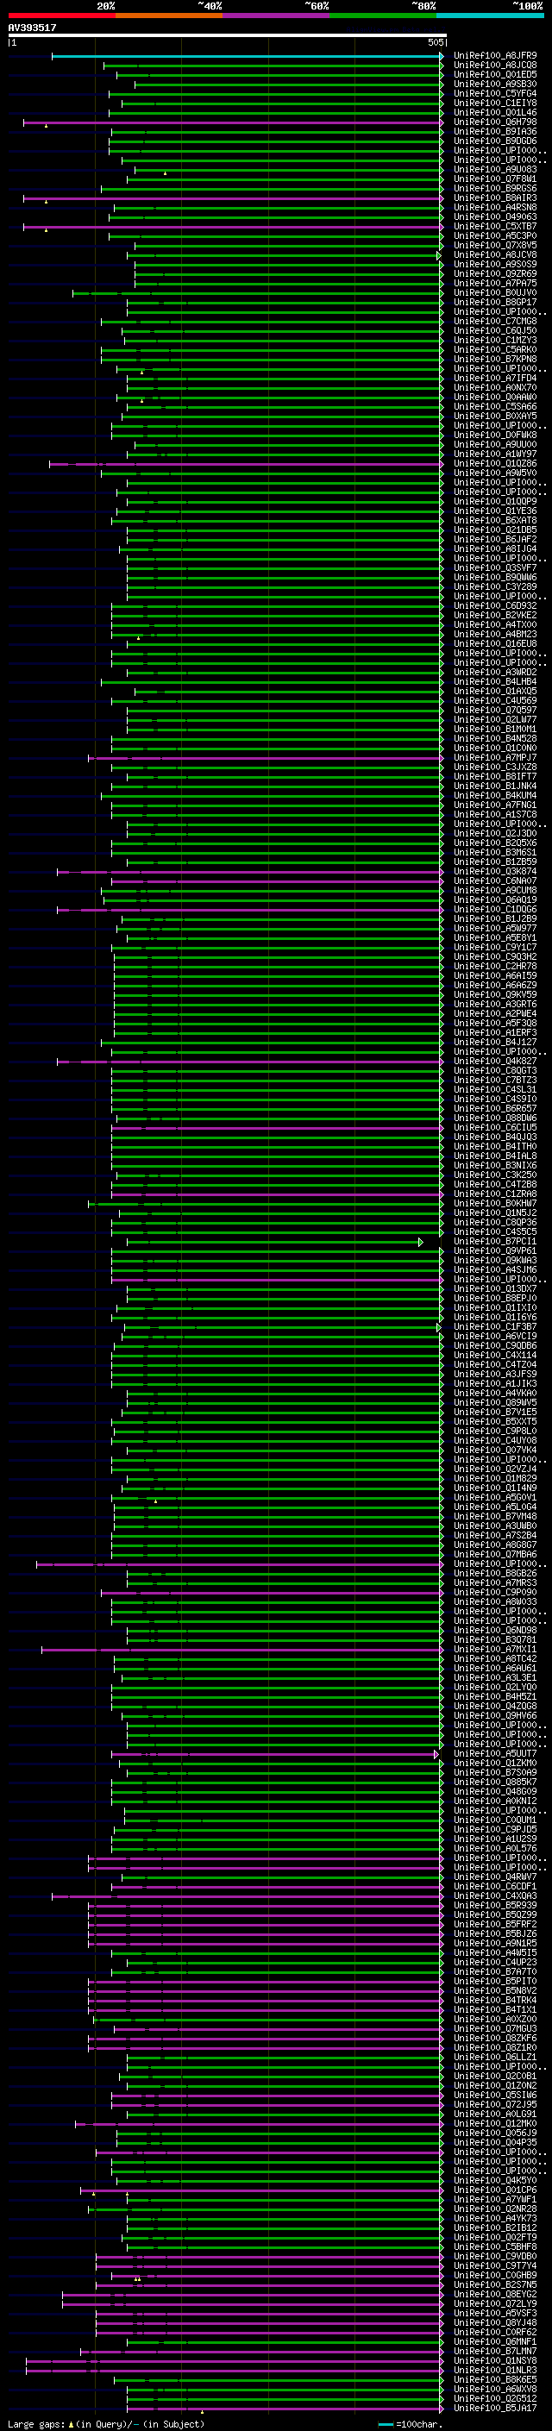552x2431 pixels.
Task: Select hit label UniRef100_C6QJ50
Action: pos(495,330)
